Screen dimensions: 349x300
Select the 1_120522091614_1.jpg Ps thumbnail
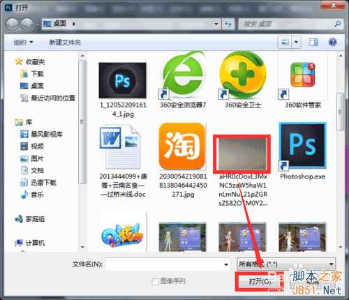123,80
